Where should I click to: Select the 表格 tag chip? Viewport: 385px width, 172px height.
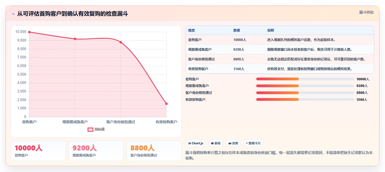pos(216,143)
